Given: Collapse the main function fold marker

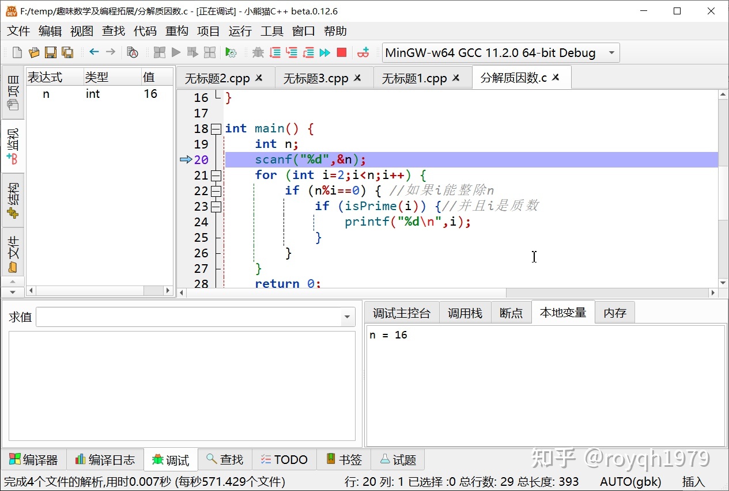Looking at the screenshot, I should pos(216,129).
